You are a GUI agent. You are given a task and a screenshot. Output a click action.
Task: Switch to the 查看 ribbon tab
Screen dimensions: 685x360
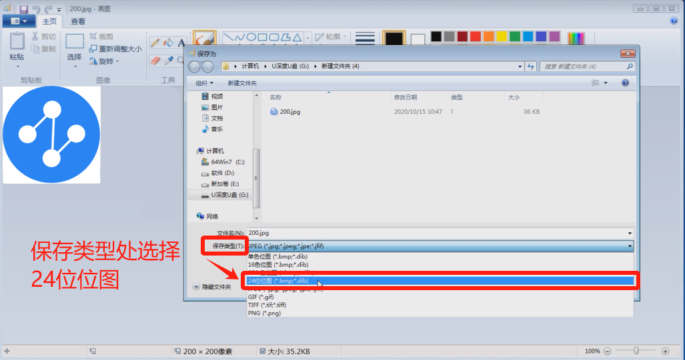(x=78, y=21)
